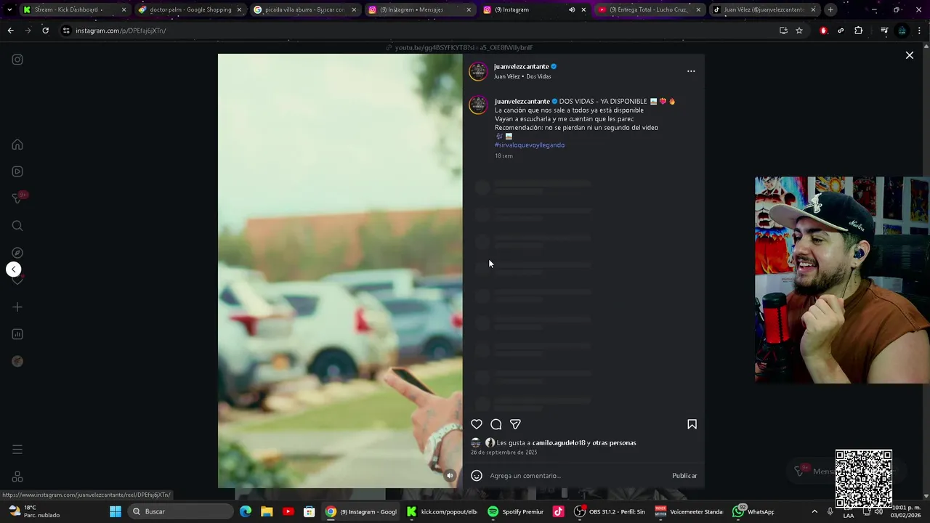
Task: Open the weather widget showing 18°C
Action: tap(35, 511)
